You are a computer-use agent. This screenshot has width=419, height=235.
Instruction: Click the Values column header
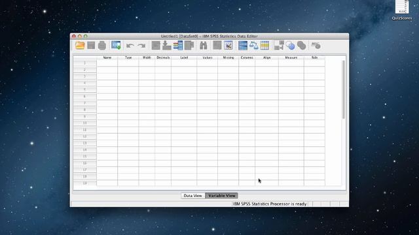[208, 57]
